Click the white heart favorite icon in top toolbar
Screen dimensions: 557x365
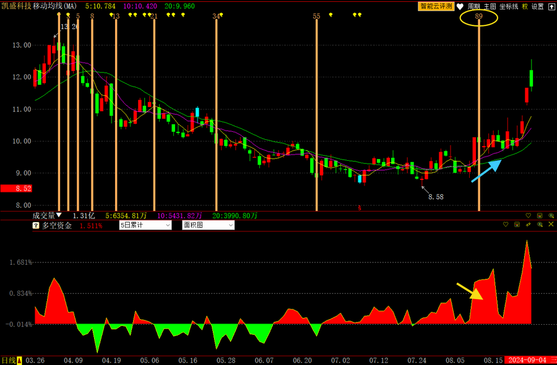coord(460,6)
